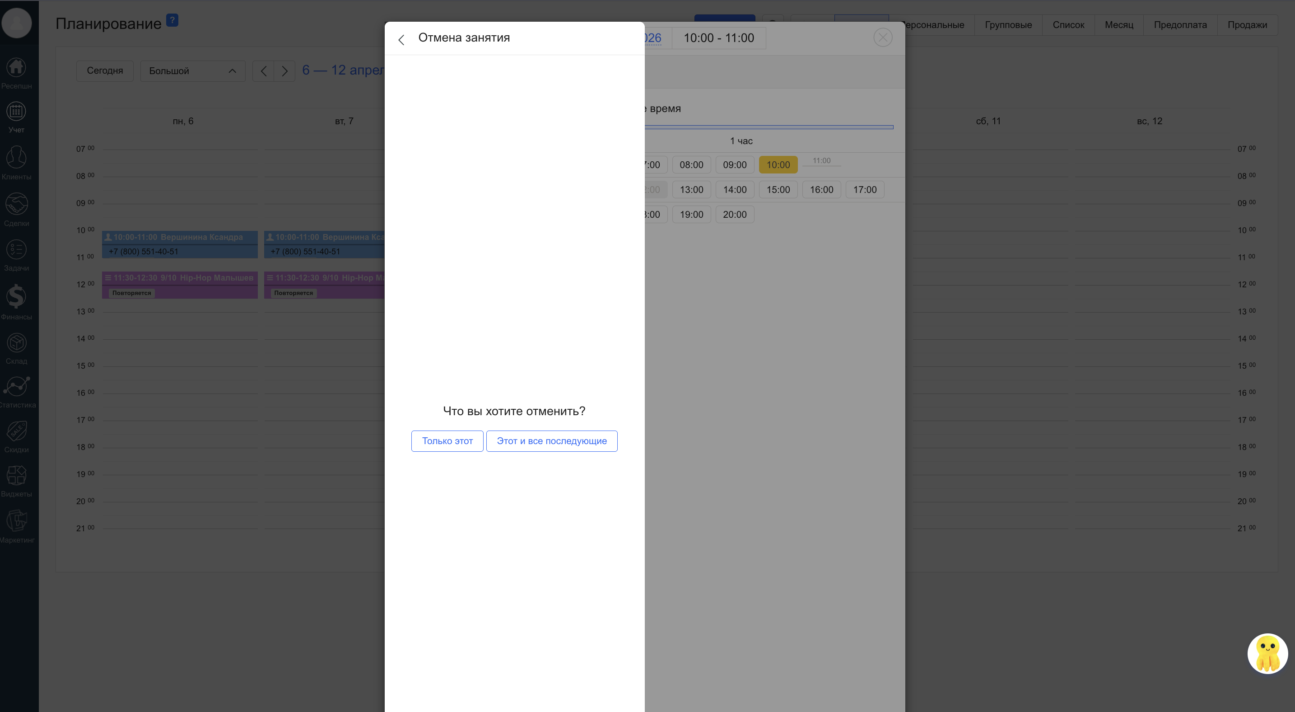Switch to the Групповые tab
Image resolution: width=1295 pixels, height=712 pixels.
coord(1008,25)
